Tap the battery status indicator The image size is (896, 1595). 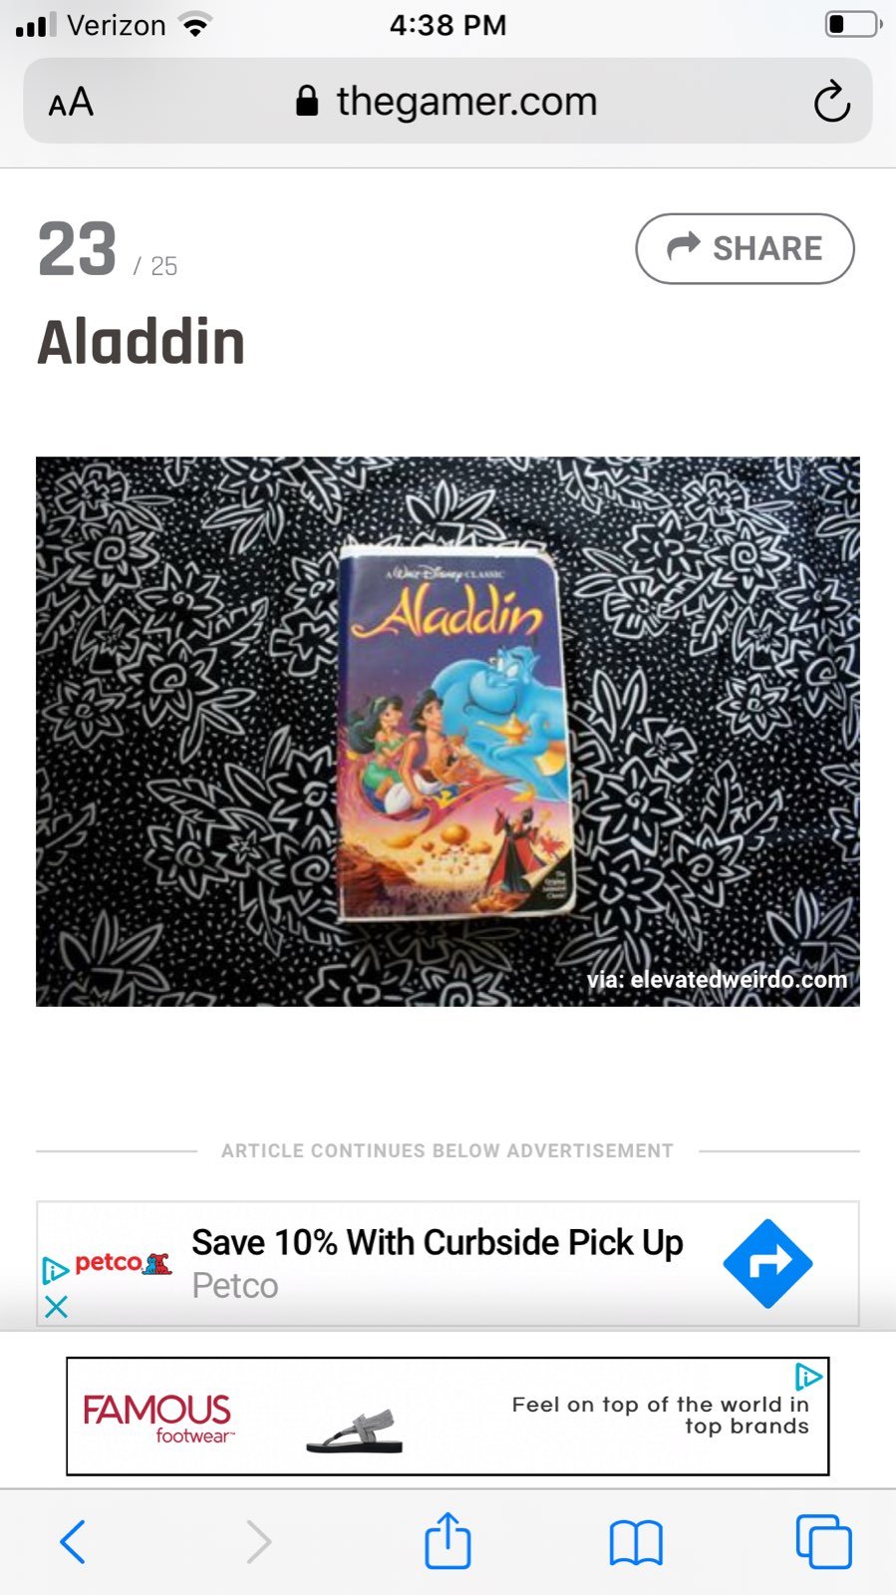click(853, 24)
